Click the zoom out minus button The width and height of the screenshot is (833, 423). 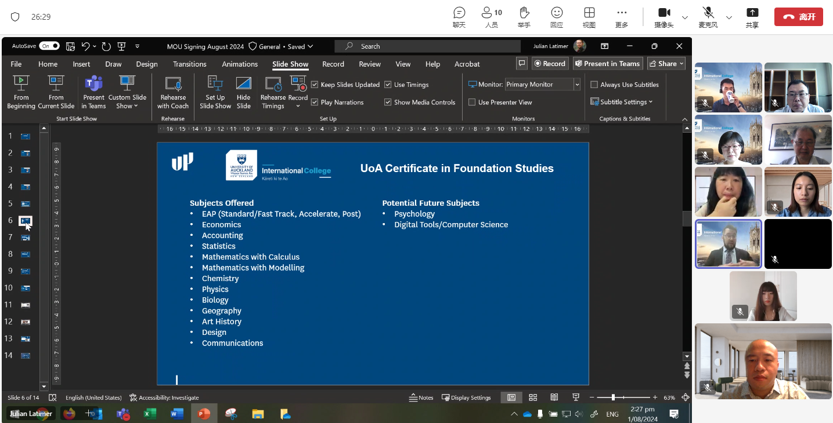point(592,398)
